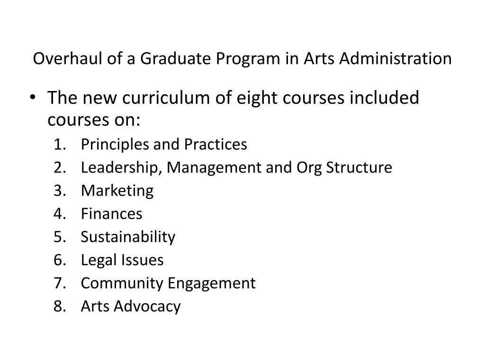Select list item 'Principles and Practices'
Screen dimensions: 485x364
(164, 144)
